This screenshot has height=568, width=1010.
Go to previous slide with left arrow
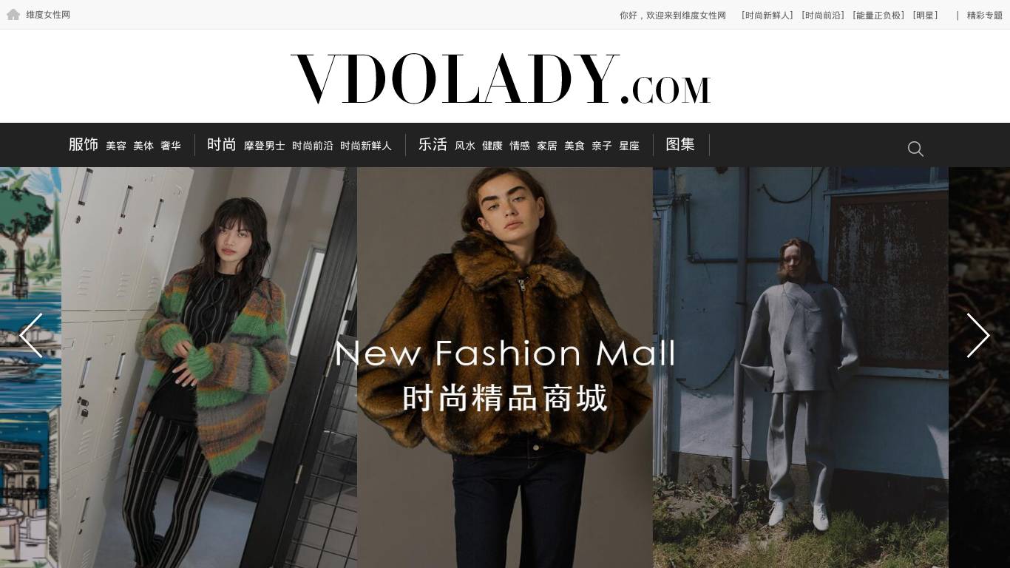(31, 335)
